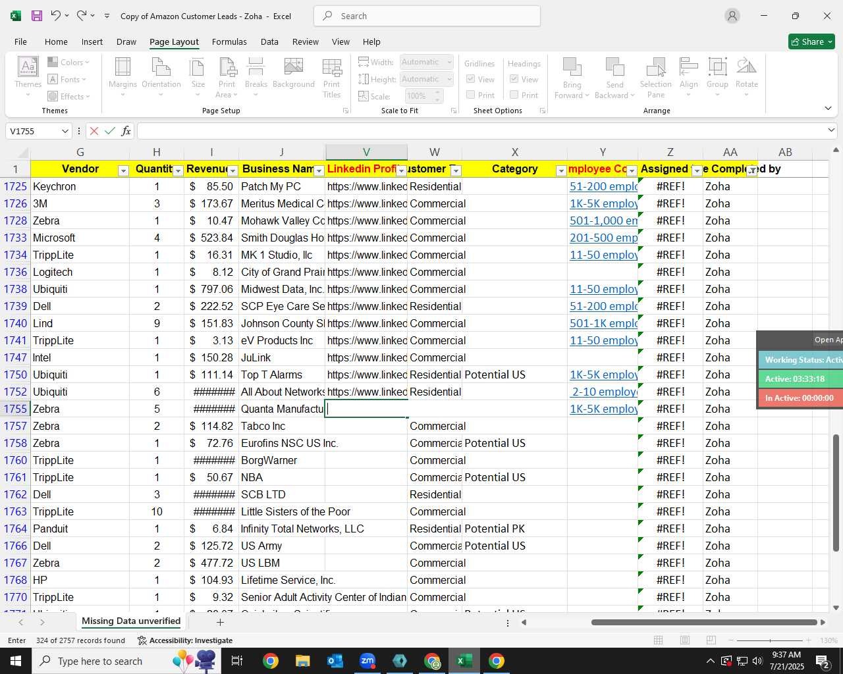Confirm the formula bar entry

pyautogui.click(x=110, y=131)
